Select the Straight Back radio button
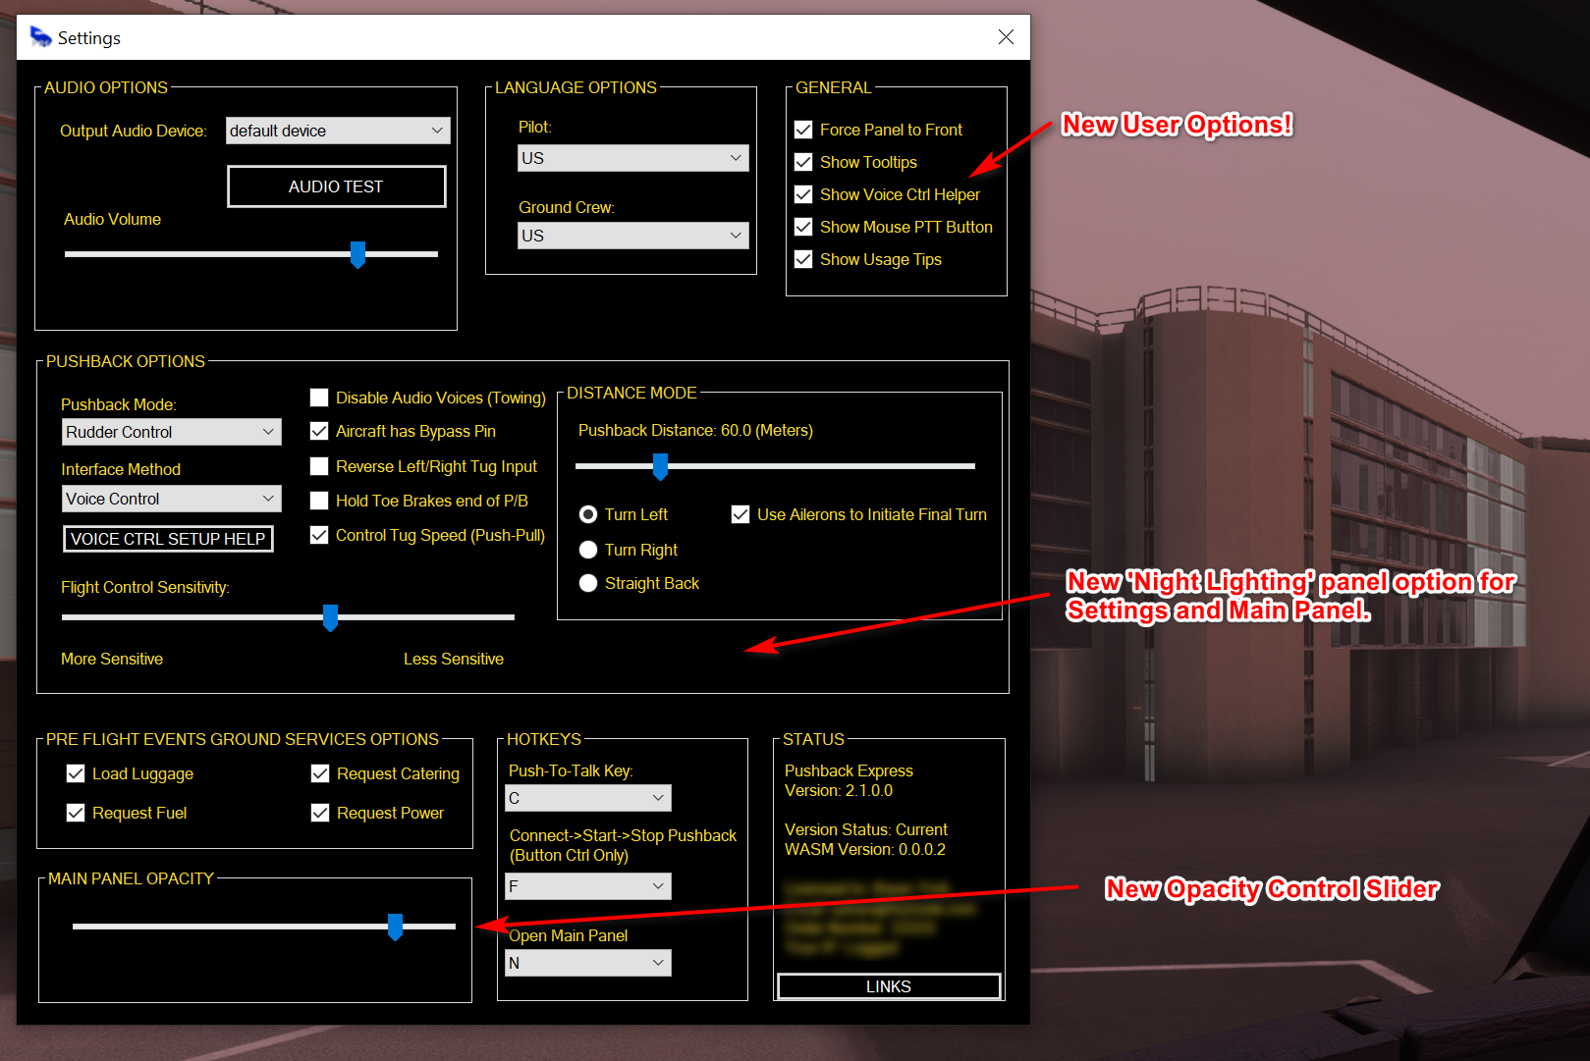1590x1061 pixels. click(x=588, y=583)
